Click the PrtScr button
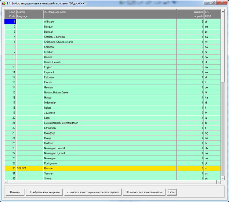This screenshot has height=202, width=229. pyautogui.click(x=173, y=192)
